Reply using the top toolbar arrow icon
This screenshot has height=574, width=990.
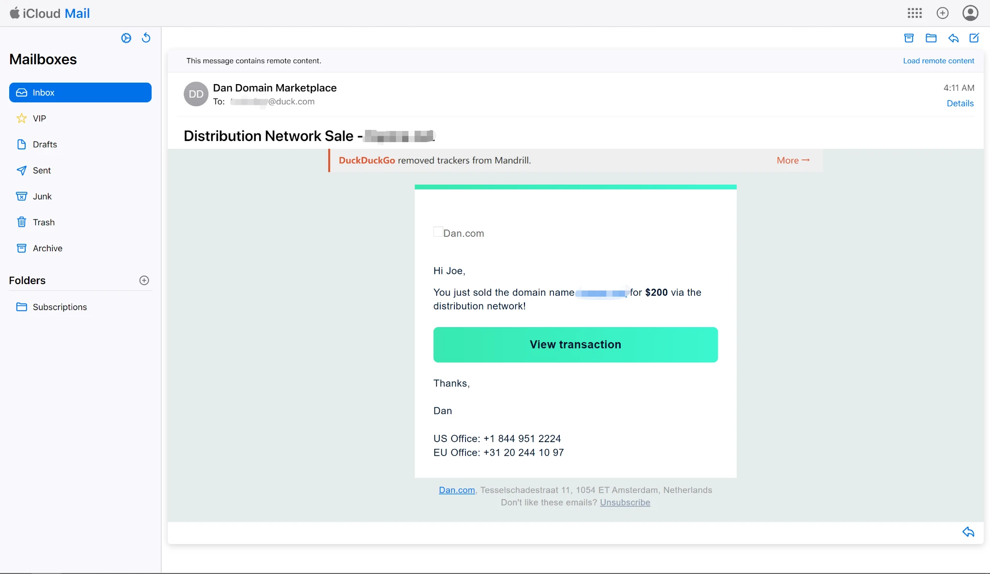tap(953, 38)
